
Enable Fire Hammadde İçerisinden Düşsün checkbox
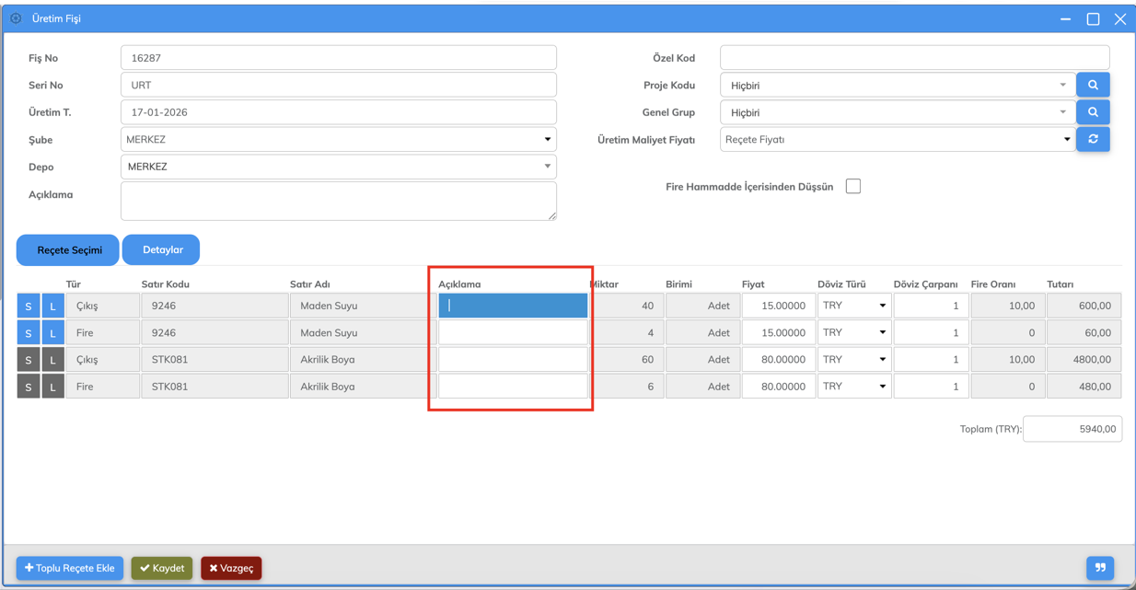[853, 186]
